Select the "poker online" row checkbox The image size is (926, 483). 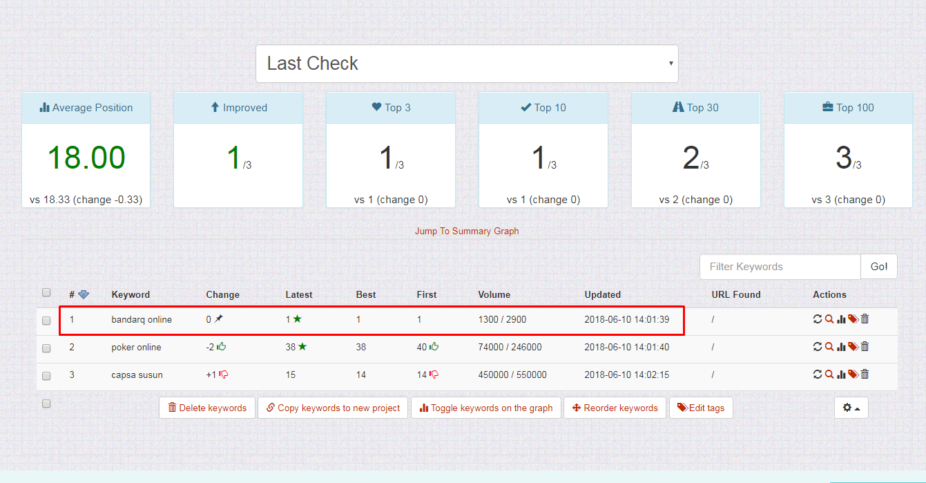(x=46, y=348)
